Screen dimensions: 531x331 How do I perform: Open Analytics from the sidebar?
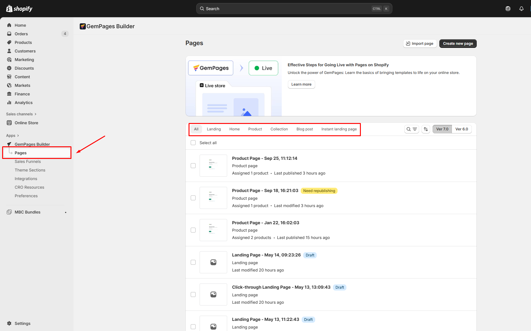click(23, 102)
